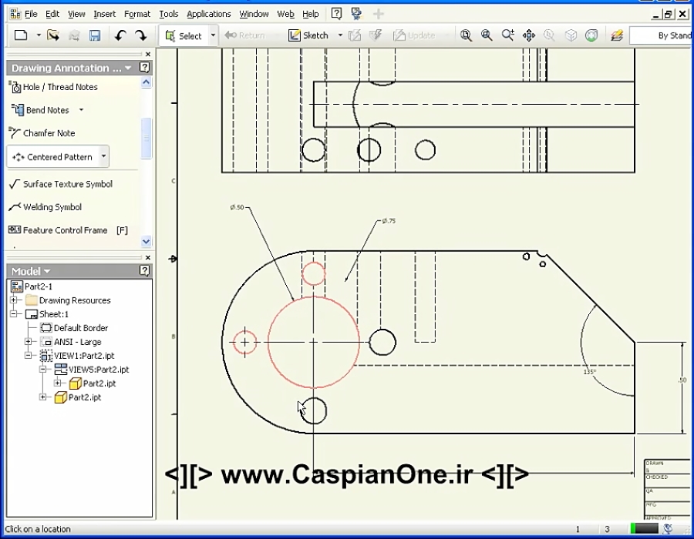Click the Select button in the toolbar
This screenshot has height=539, width=694.
187,35
